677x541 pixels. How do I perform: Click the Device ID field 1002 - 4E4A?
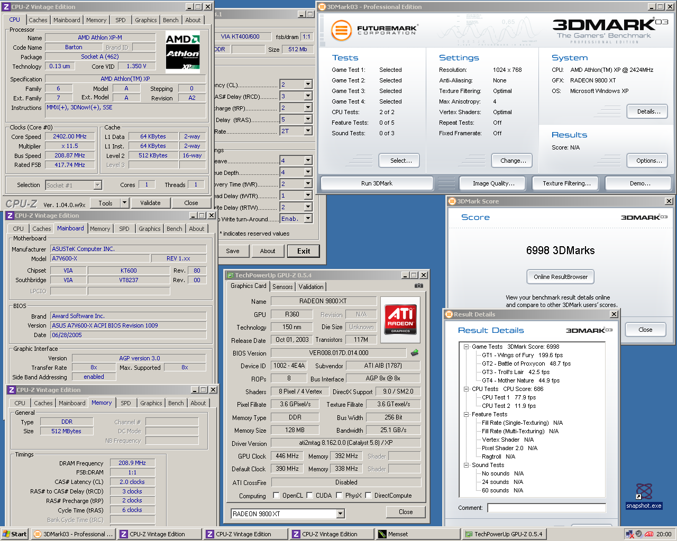click(x=288, y=366)
